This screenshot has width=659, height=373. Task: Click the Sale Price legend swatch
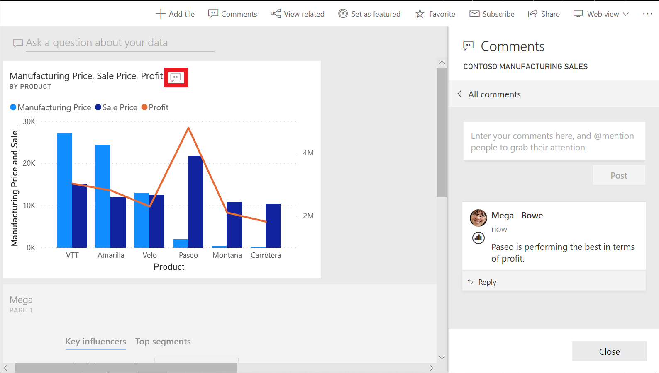98,107
